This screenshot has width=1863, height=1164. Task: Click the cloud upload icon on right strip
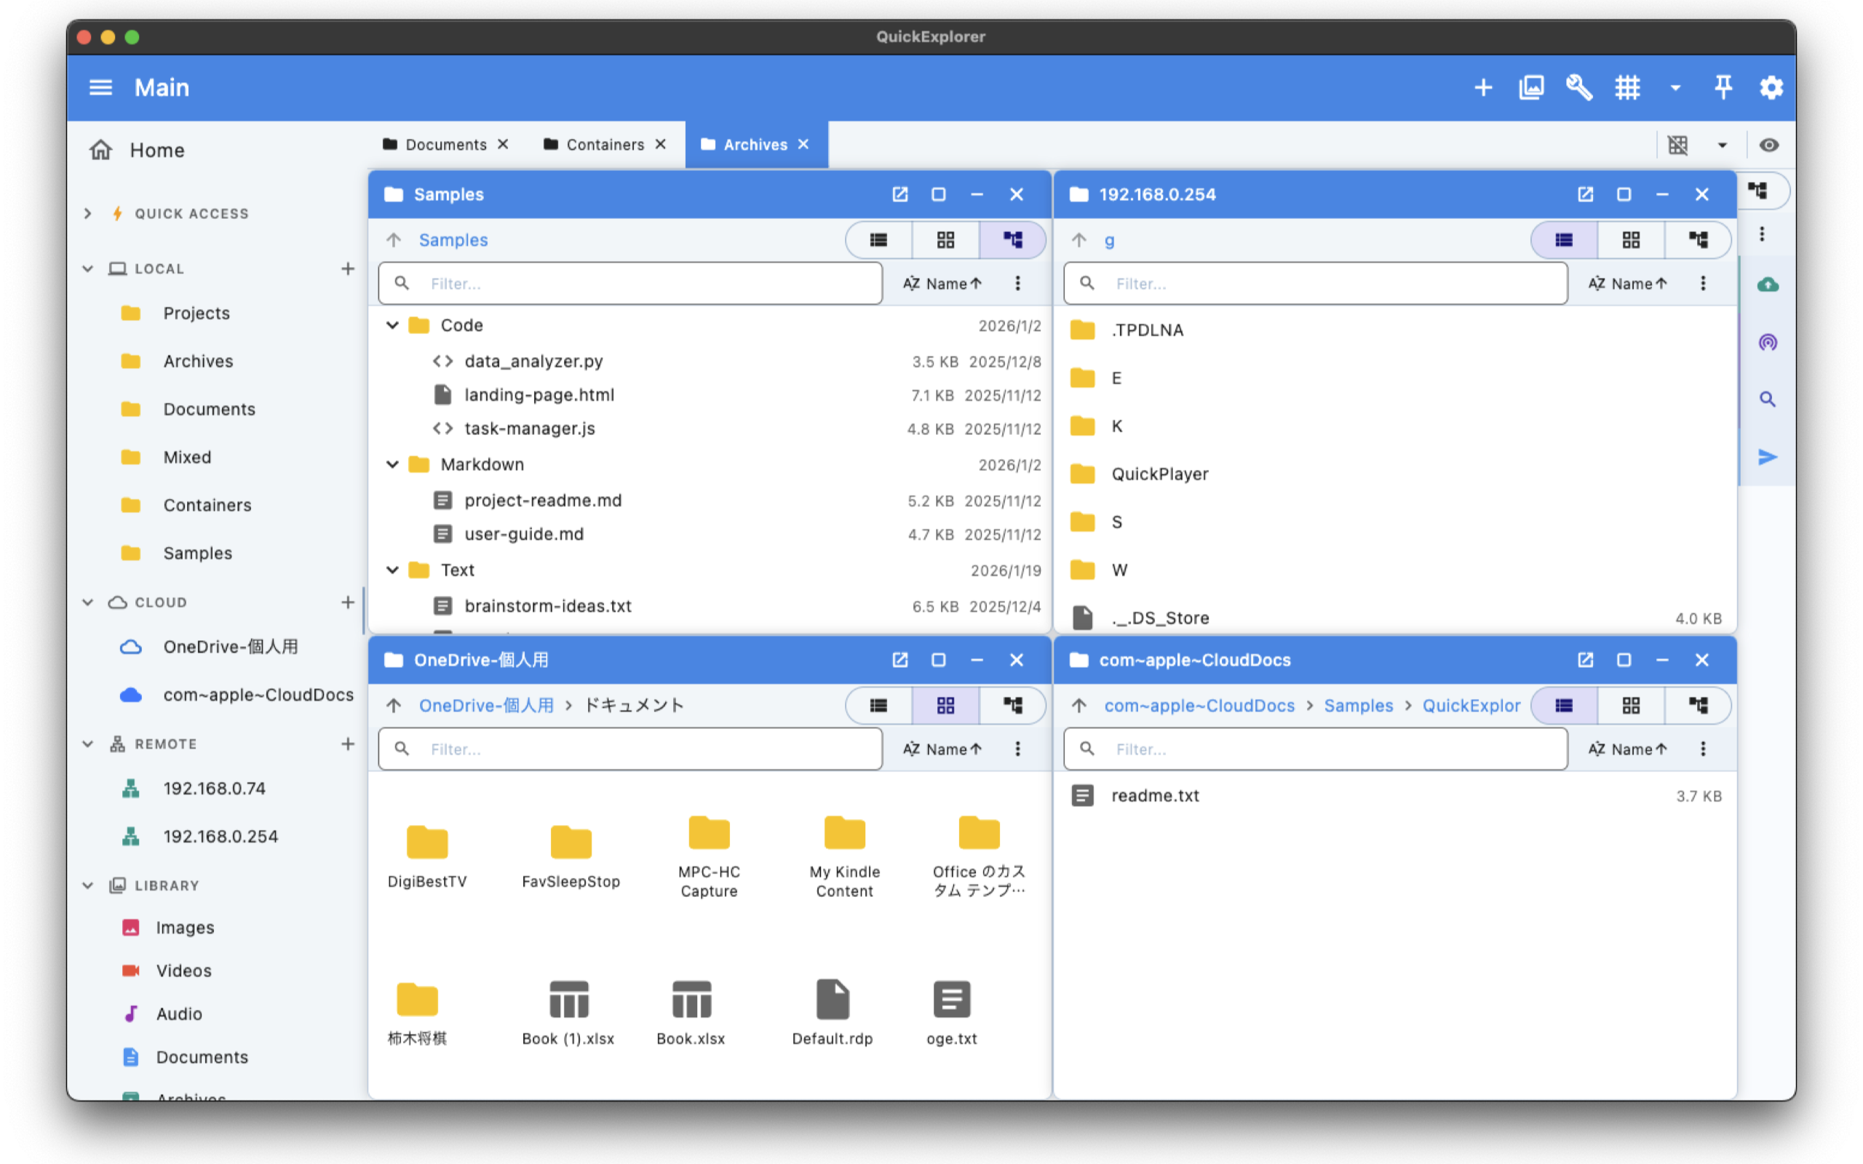point(1768,285)
